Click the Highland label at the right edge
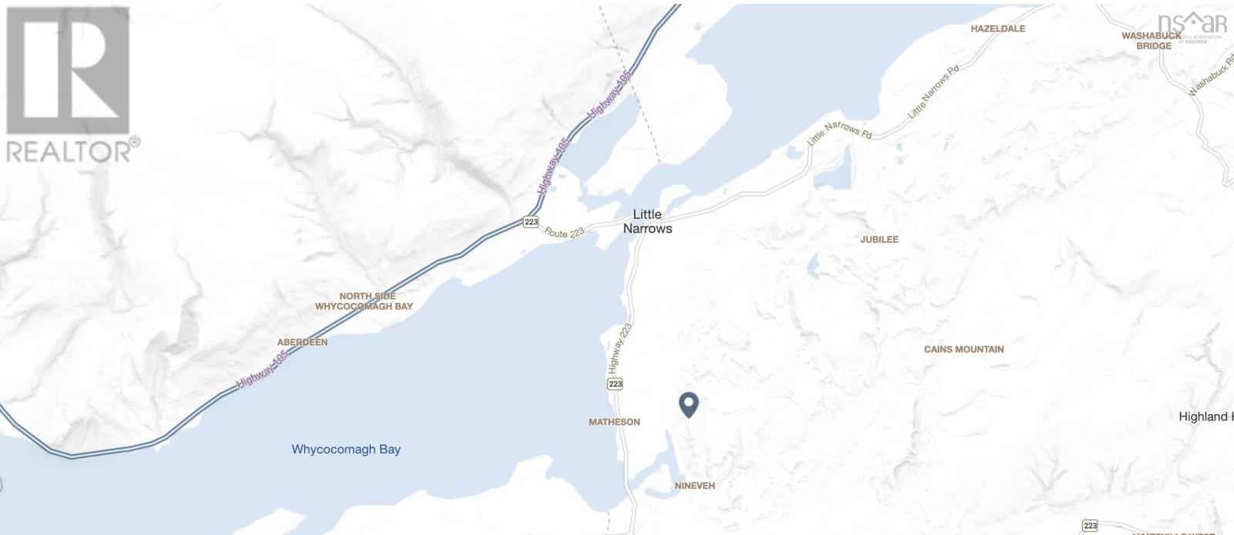The height and width of the screenshot is (535, 1234). click(x=1205, y=417)
